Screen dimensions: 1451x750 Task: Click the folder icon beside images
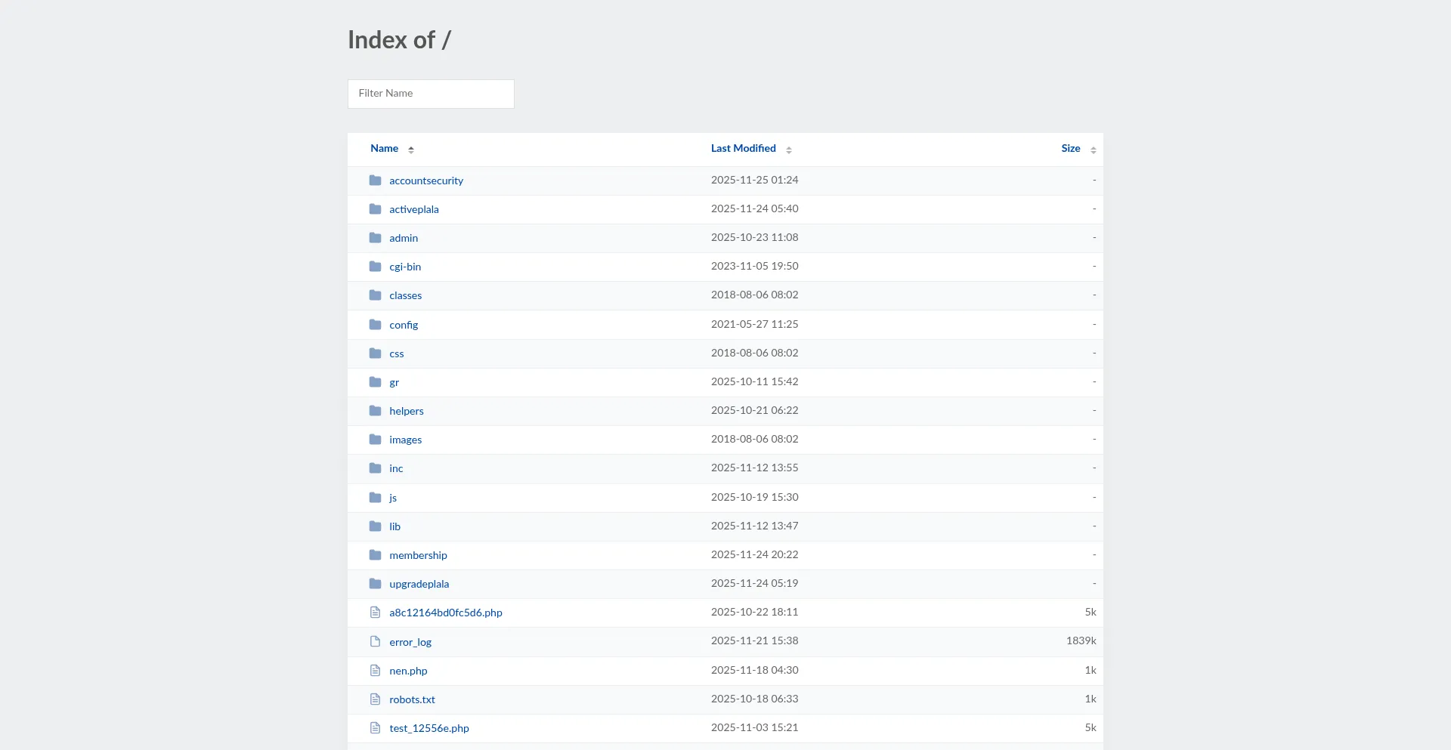click(x=375, y=440)
